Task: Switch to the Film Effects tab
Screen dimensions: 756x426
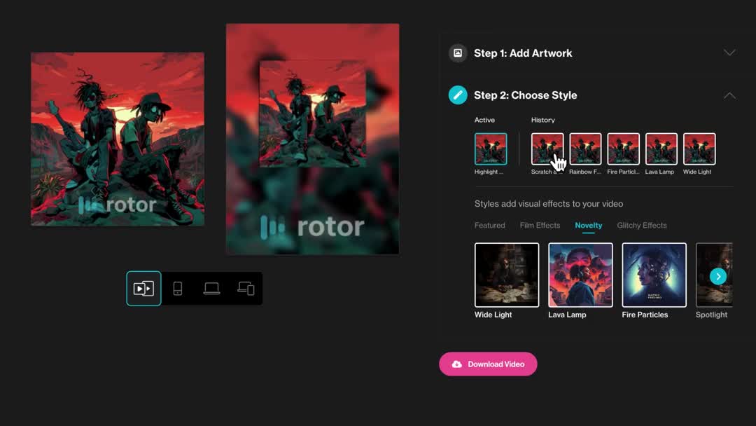Action: 540,226
